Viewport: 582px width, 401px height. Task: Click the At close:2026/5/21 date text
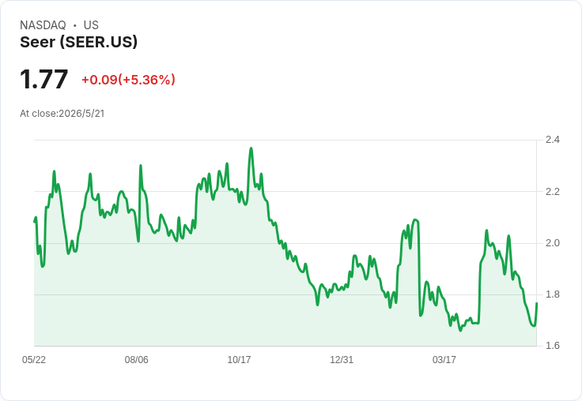tap(62, 114)
